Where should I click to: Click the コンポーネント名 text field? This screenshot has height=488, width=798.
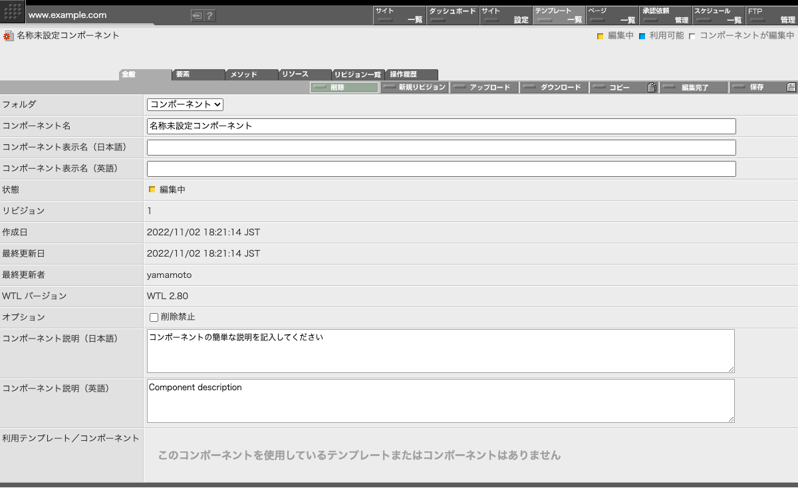441,126
